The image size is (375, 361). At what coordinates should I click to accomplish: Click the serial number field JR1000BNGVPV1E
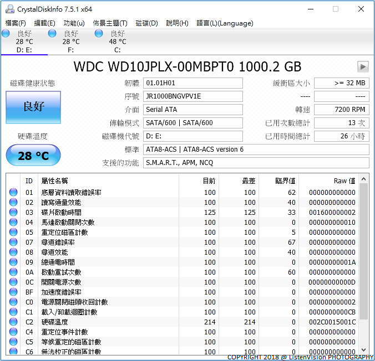pyautogui.click(x=192, y=96)
